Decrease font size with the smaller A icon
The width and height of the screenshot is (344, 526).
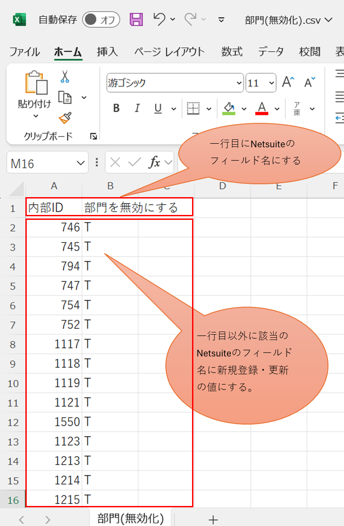point(309,82)
